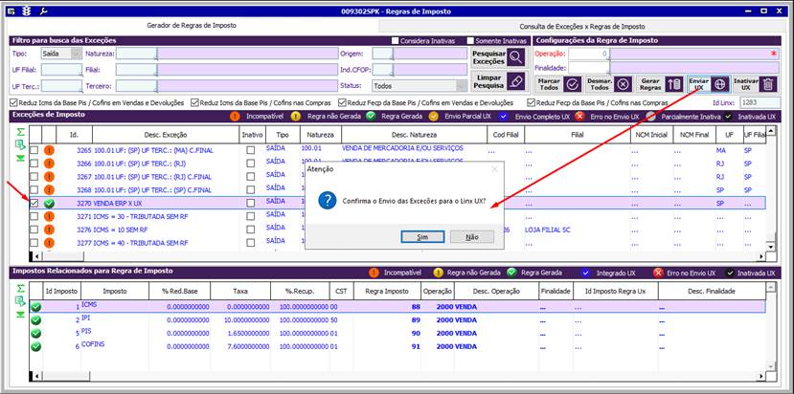Click the Natureza column header
This screenshot has height=394, width=794.
(x=321, y=135)
